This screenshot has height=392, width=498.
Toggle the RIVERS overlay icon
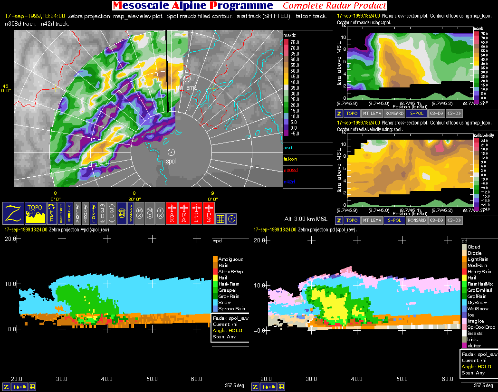[x=69, y=213]
